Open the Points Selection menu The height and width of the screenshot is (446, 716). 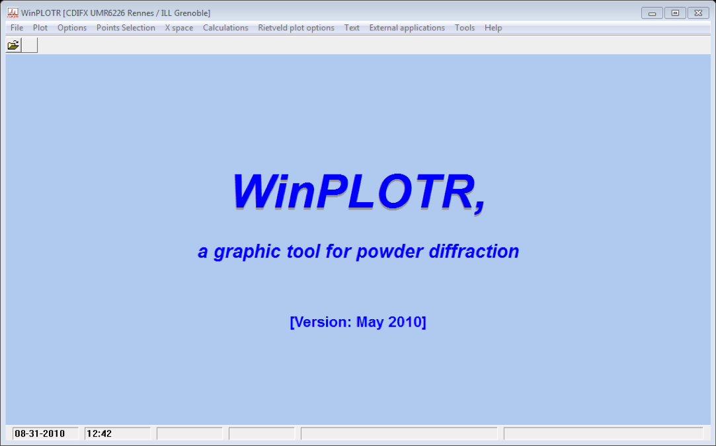pos(126,28)
